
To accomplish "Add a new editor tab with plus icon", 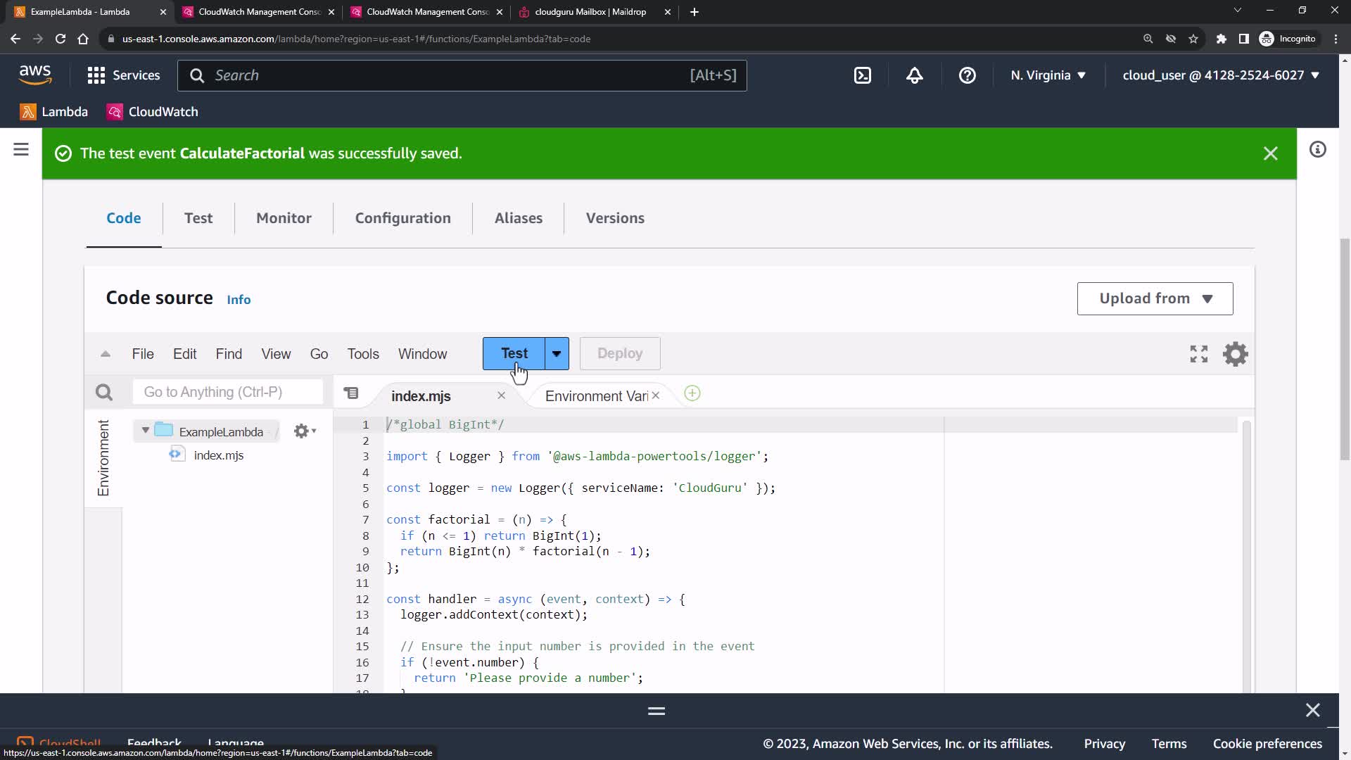I will [x=692, y=394].
